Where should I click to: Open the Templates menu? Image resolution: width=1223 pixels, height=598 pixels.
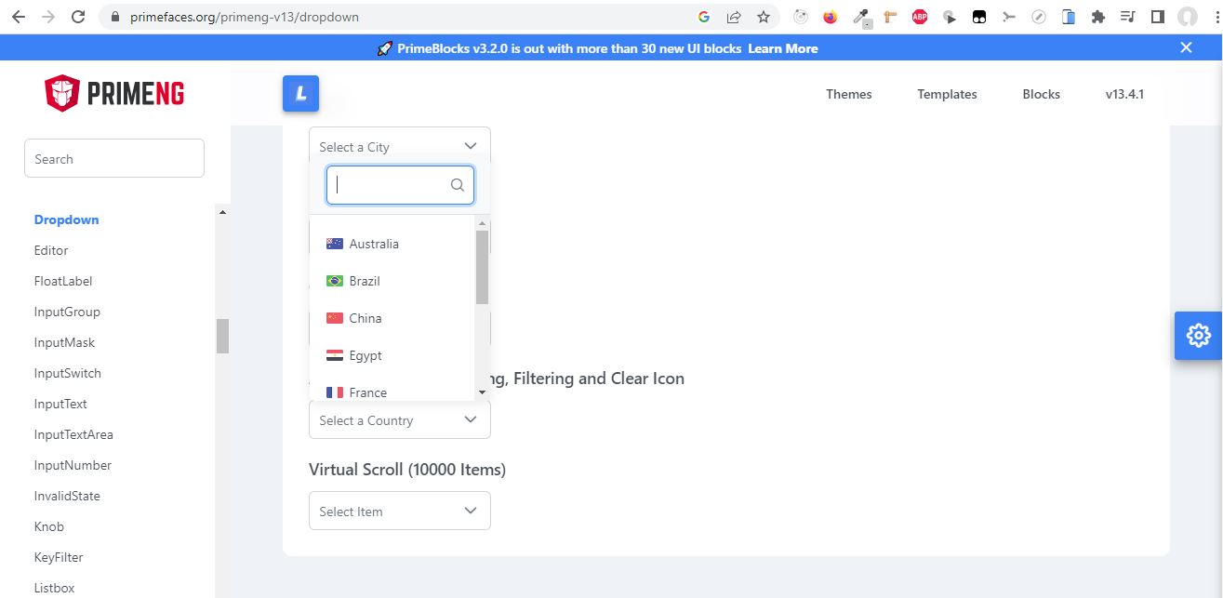pyautogui.click(x=946, y=94)
